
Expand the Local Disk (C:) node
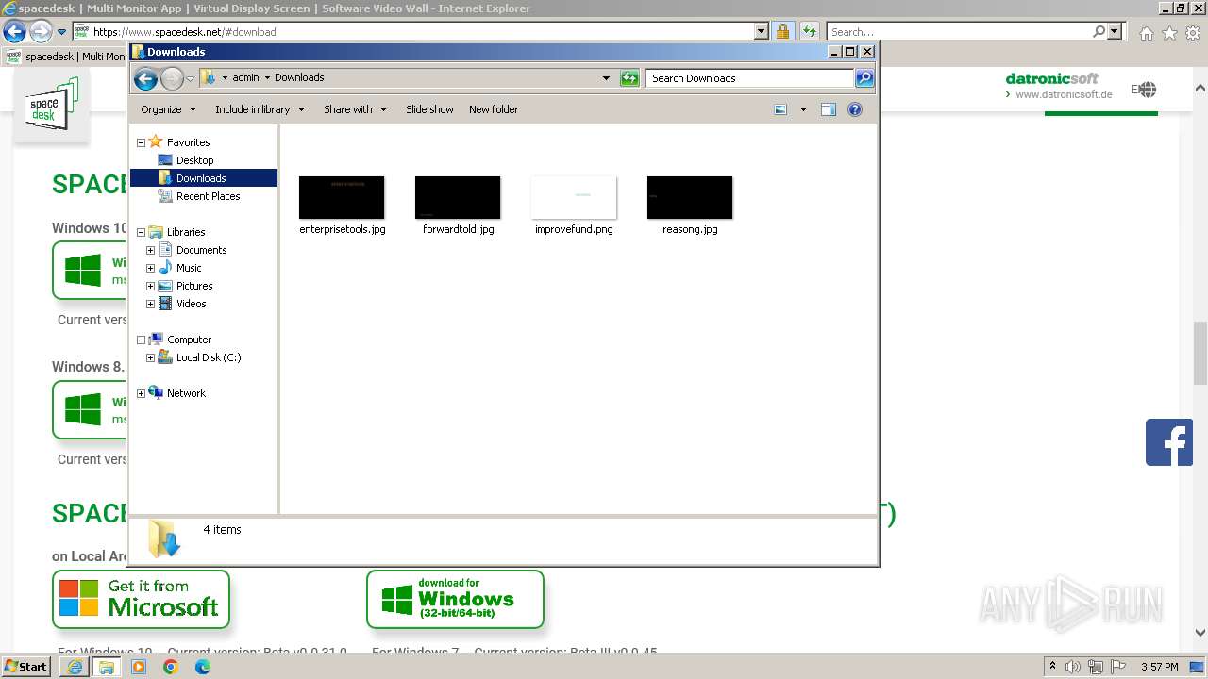(150, 357)
